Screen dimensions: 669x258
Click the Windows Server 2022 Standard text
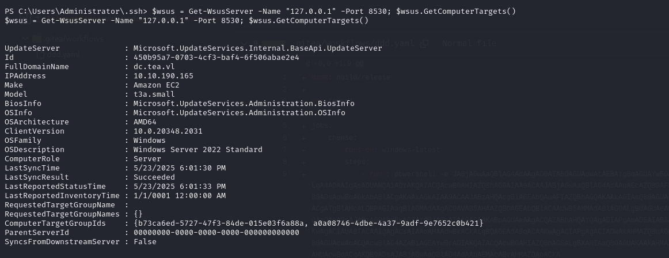pyautogui.click(x=197, y=150)
